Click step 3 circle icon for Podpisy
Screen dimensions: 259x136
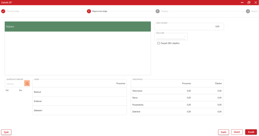158,11
